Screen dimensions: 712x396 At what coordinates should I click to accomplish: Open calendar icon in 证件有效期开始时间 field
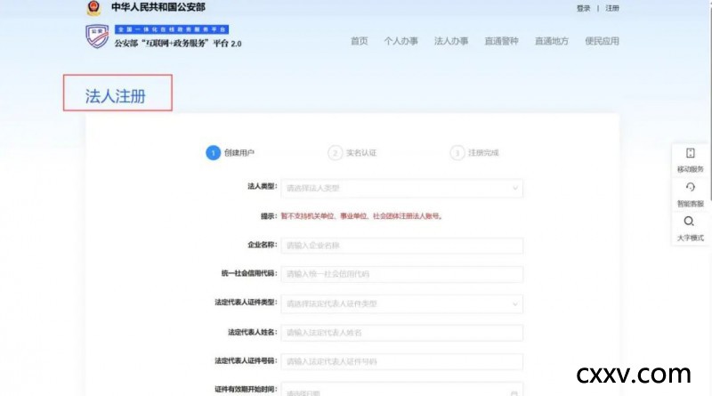pyautogui.click(x=514, y=392)
